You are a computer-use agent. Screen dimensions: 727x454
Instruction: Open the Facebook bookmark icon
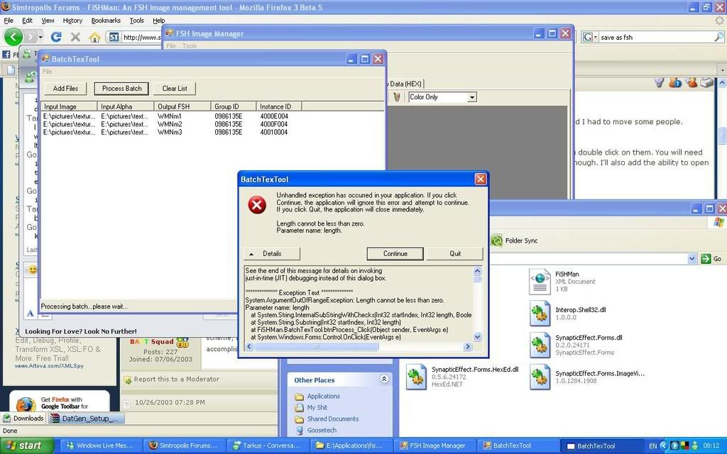[x=6, y=54]
